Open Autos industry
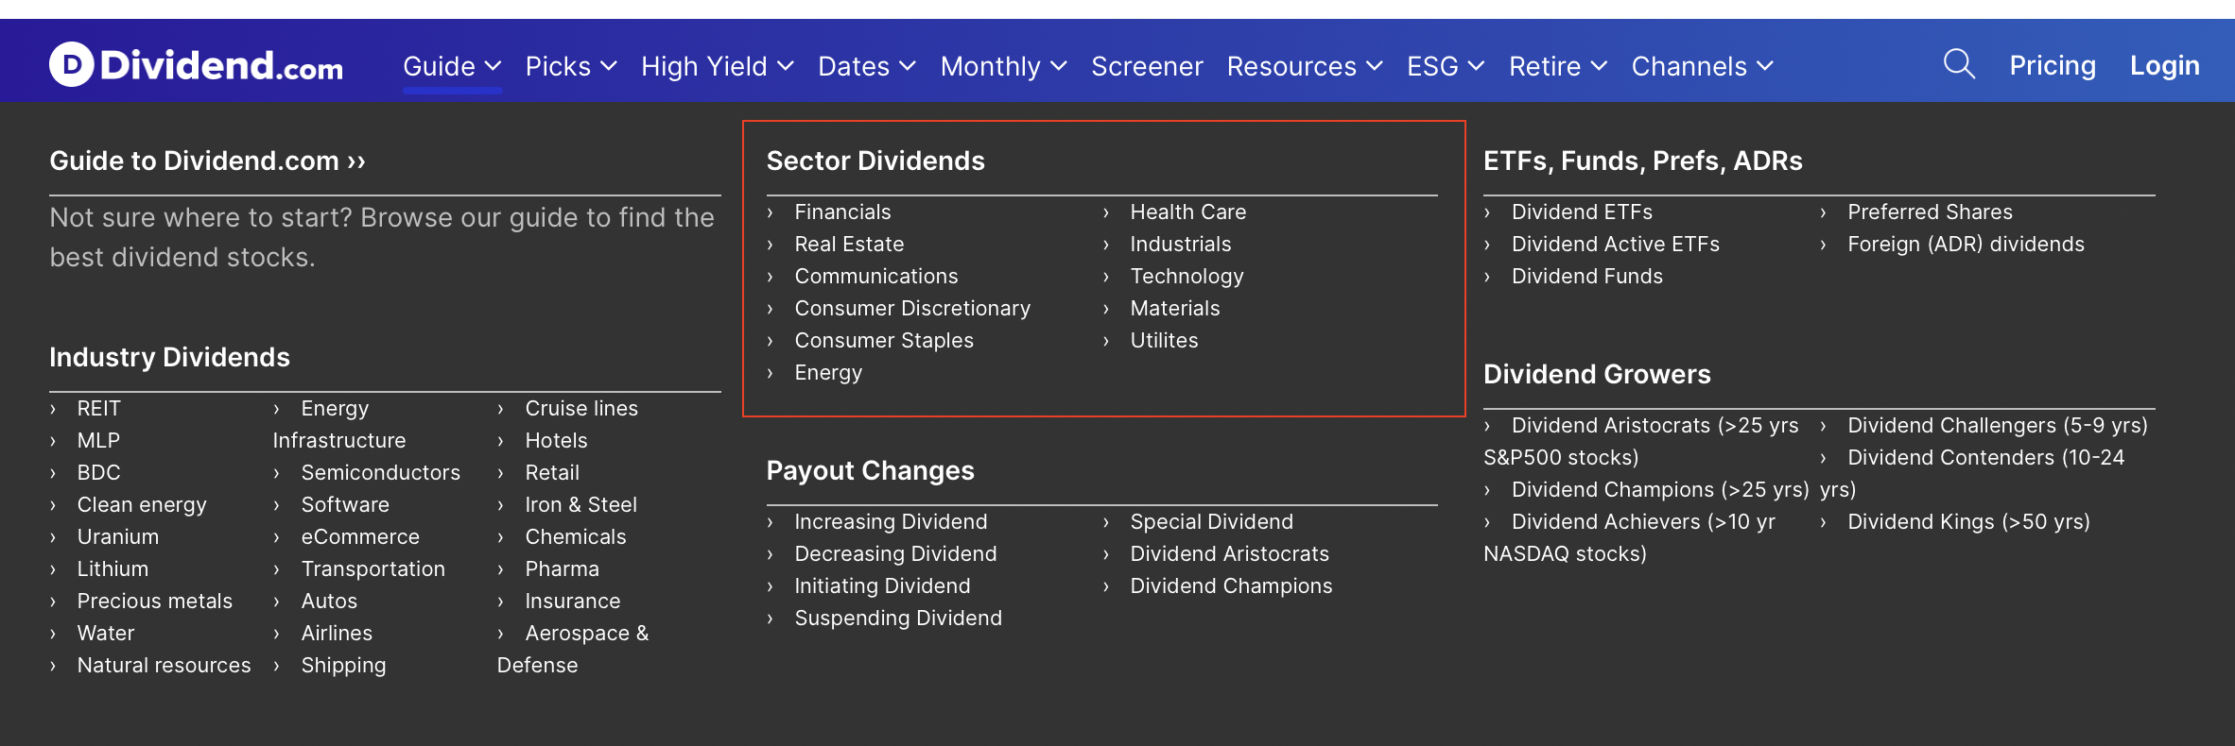The width and height of the screenshot is (2235, 746). click(329, 601)
